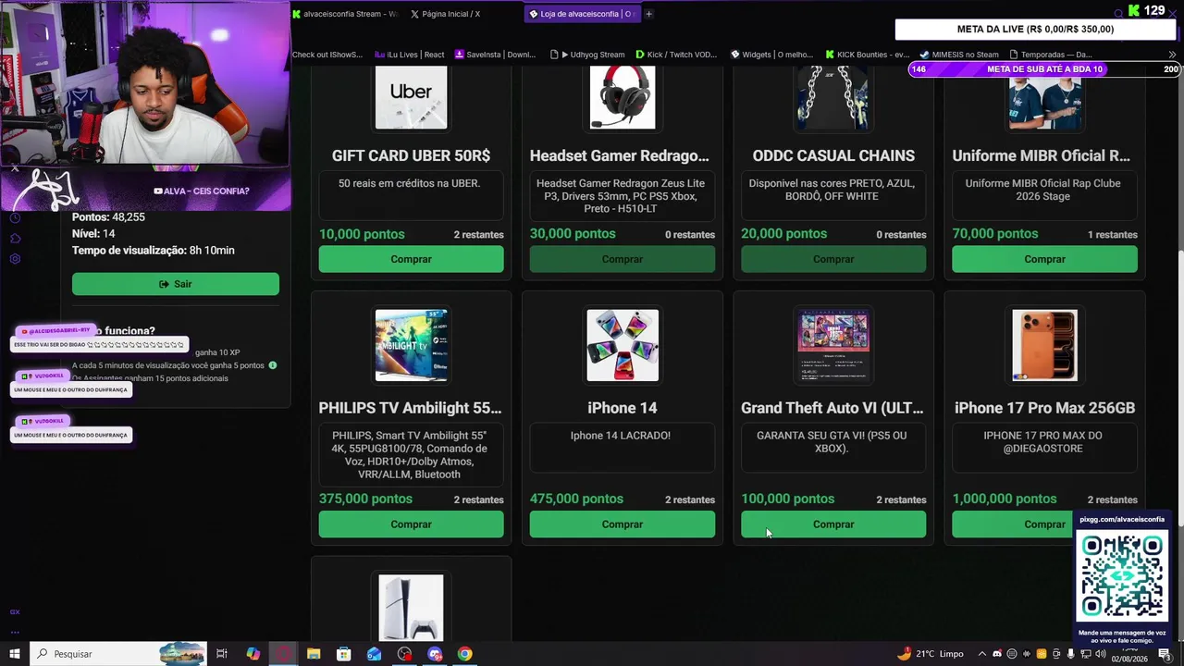Switch to the alvaceisconfia Stream tab
This screenshot has width=1184, height=666.
pos(346,14)
